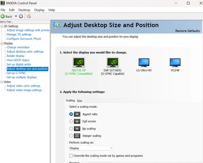
Task: Click the Back button label
Action: pos(9,16)
